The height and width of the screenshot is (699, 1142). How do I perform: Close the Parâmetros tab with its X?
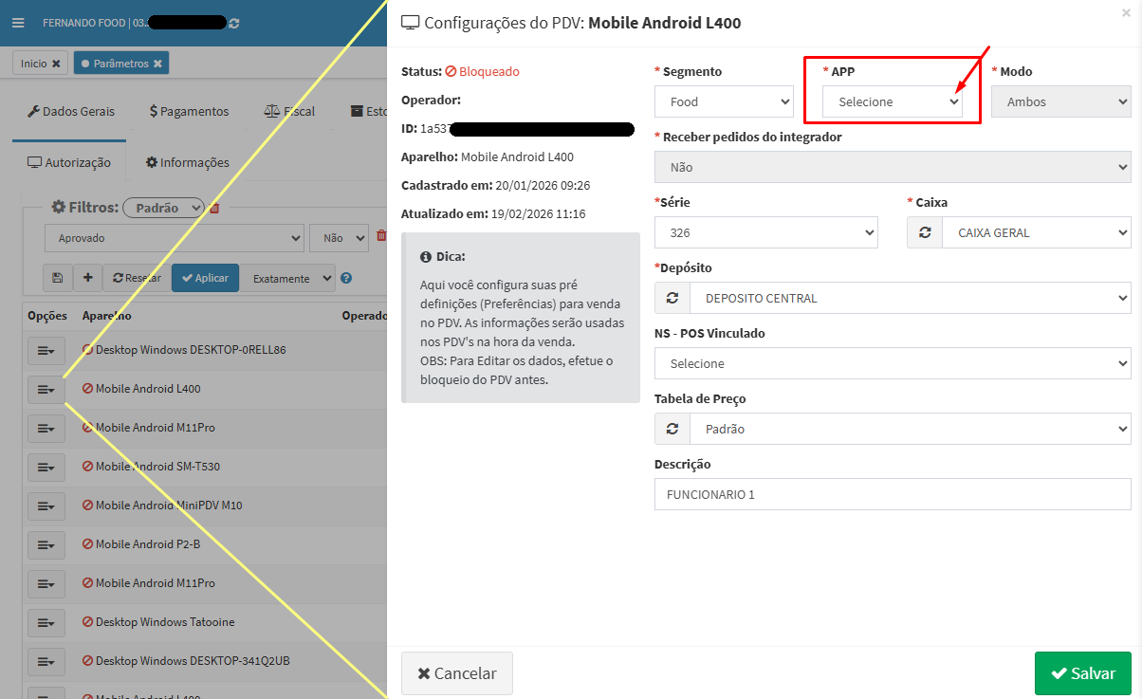(x=158, y=64)
